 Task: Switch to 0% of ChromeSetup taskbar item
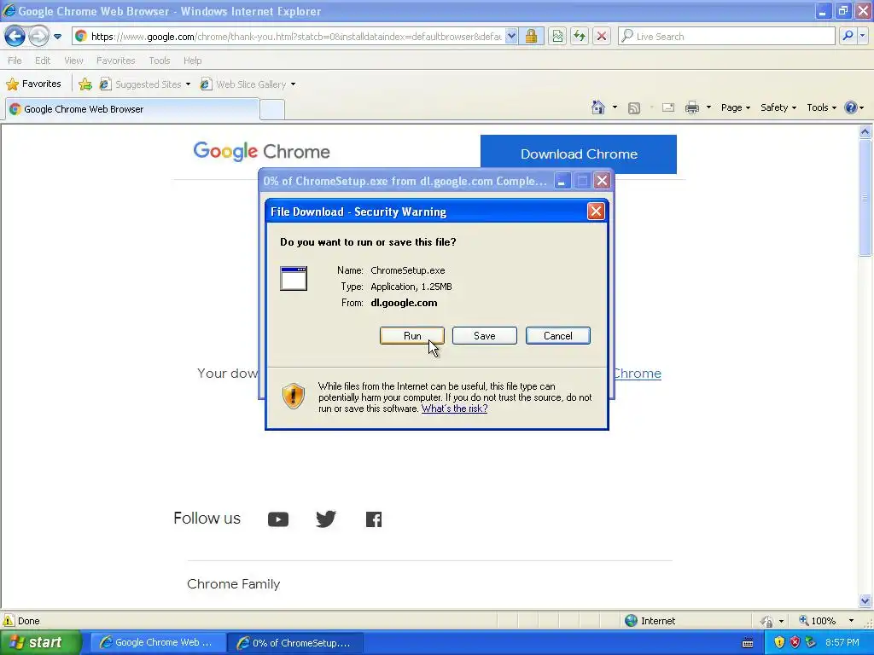pyautogui.click(x=296, y=643)
